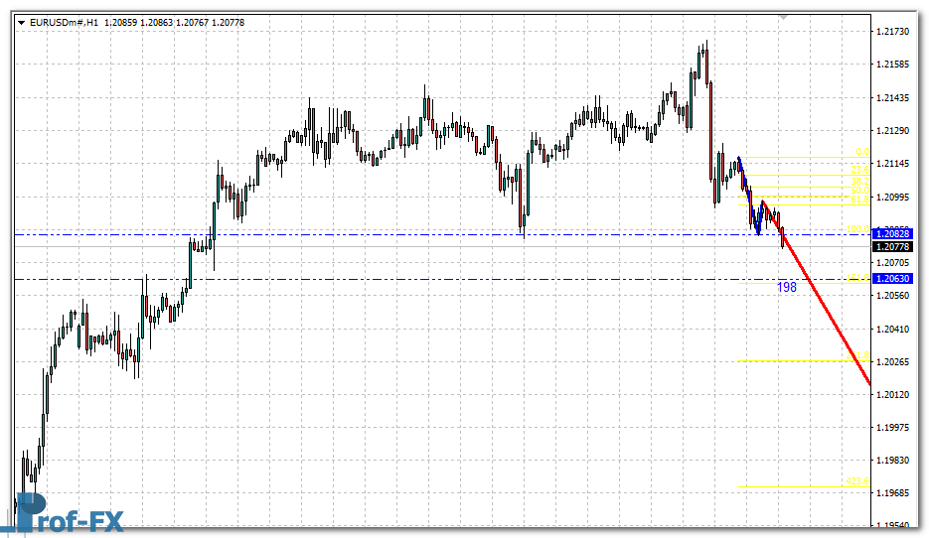This screenshot has height=538, width=929.
Task: Click the blue 198 text label
Action: (787, 287)
